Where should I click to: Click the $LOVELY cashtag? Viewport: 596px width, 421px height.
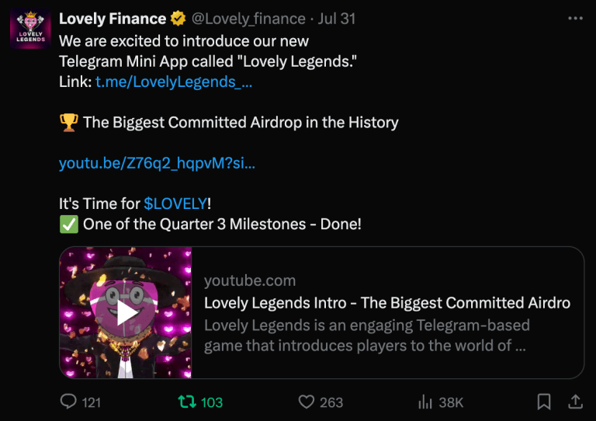pyautogui.click(x=175, y=204)
